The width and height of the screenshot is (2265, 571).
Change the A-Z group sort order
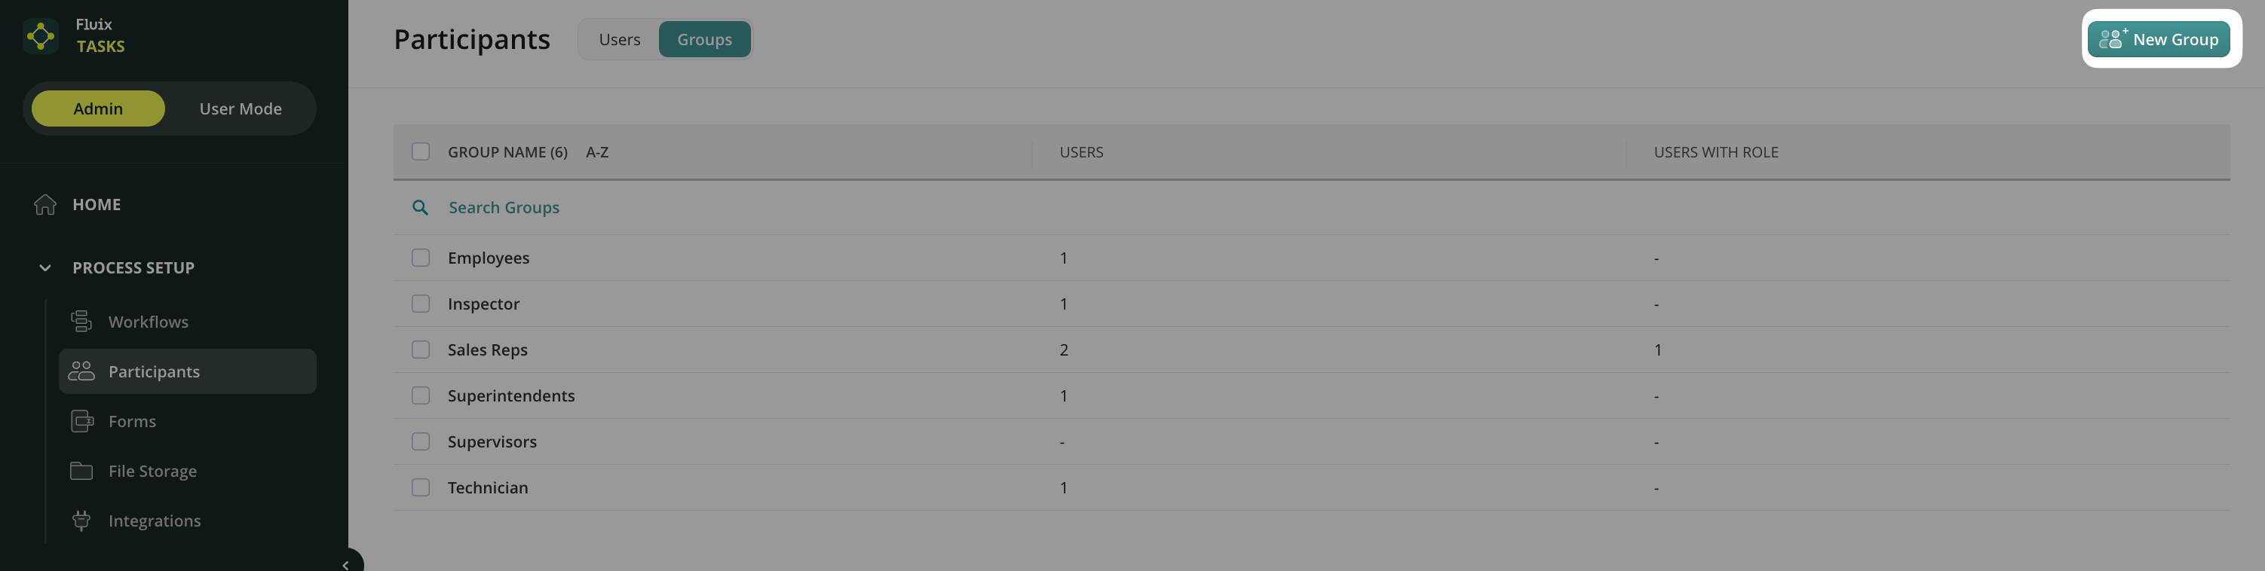click(597, 152)
